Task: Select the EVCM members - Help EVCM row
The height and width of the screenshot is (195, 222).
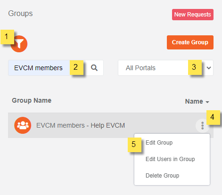Action: tap(111, 125)
